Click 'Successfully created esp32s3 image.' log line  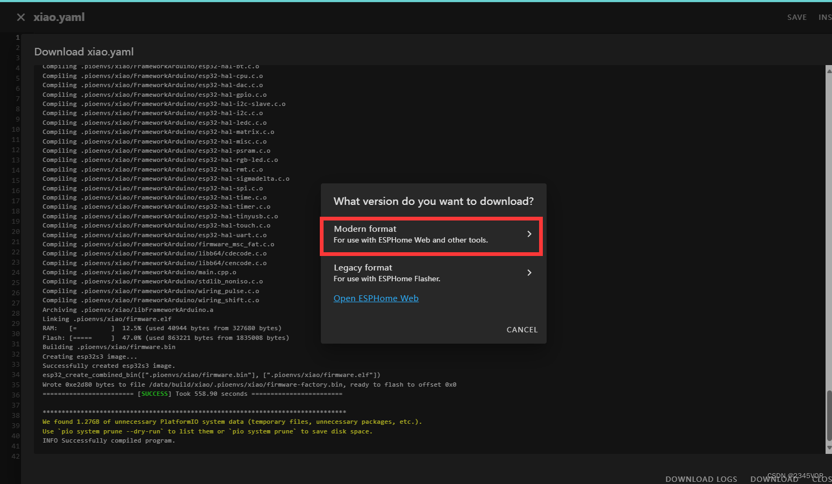(x=109, y=366)
